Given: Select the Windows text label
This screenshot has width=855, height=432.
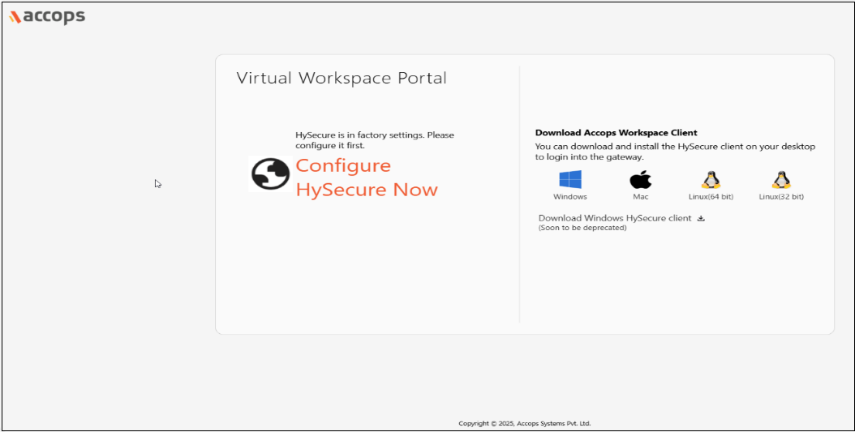Looking at the screenshot, I should click(x=570, y=197).
